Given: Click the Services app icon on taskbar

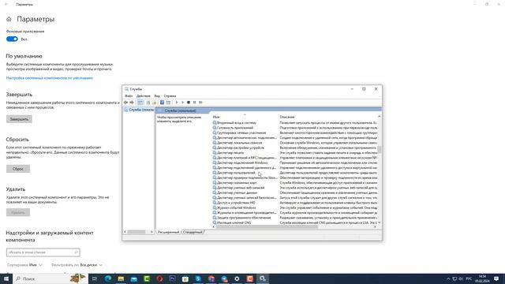Looking at the screenshot, I should point(263,278).
